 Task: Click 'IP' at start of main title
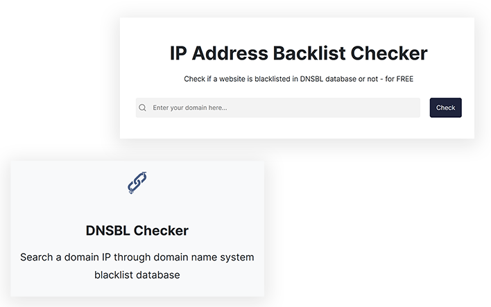click(x=178, y=53)
